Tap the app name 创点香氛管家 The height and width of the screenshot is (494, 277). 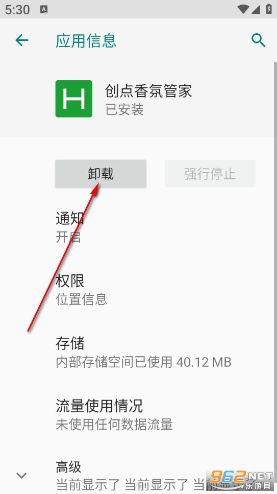[148, 91]
